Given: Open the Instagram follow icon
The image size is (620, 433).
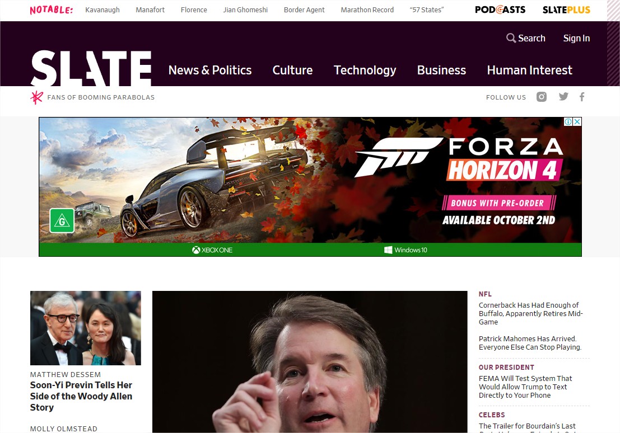Looking at the screenshot, I should pyautogui.click(x=542, y=97).
